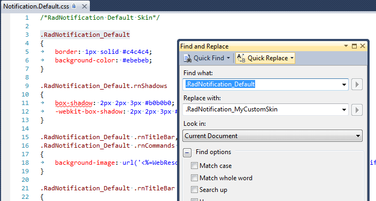The width and height of the screenshot is (376, 201).
Task: Collapse the Find options section
Action: click(187, 152)
